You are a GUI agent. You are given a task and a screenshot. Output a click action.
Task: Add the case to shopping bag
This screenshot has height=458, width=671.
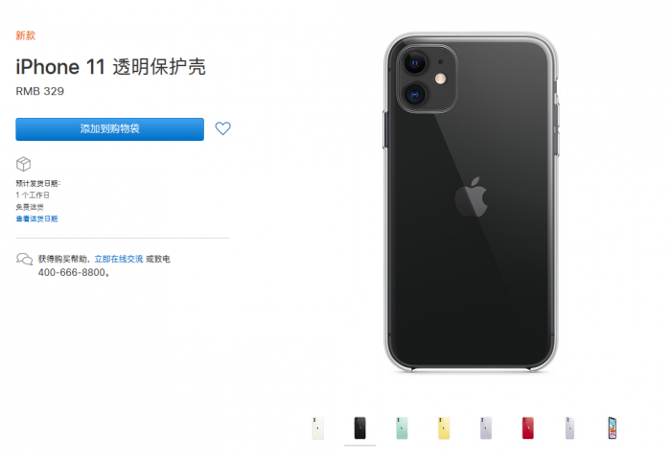tap(109, 129)
